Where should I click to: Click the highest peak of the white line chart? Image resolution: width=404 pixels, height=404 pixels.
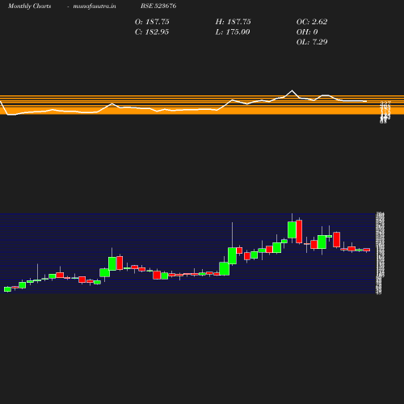(x=292, y=90)
